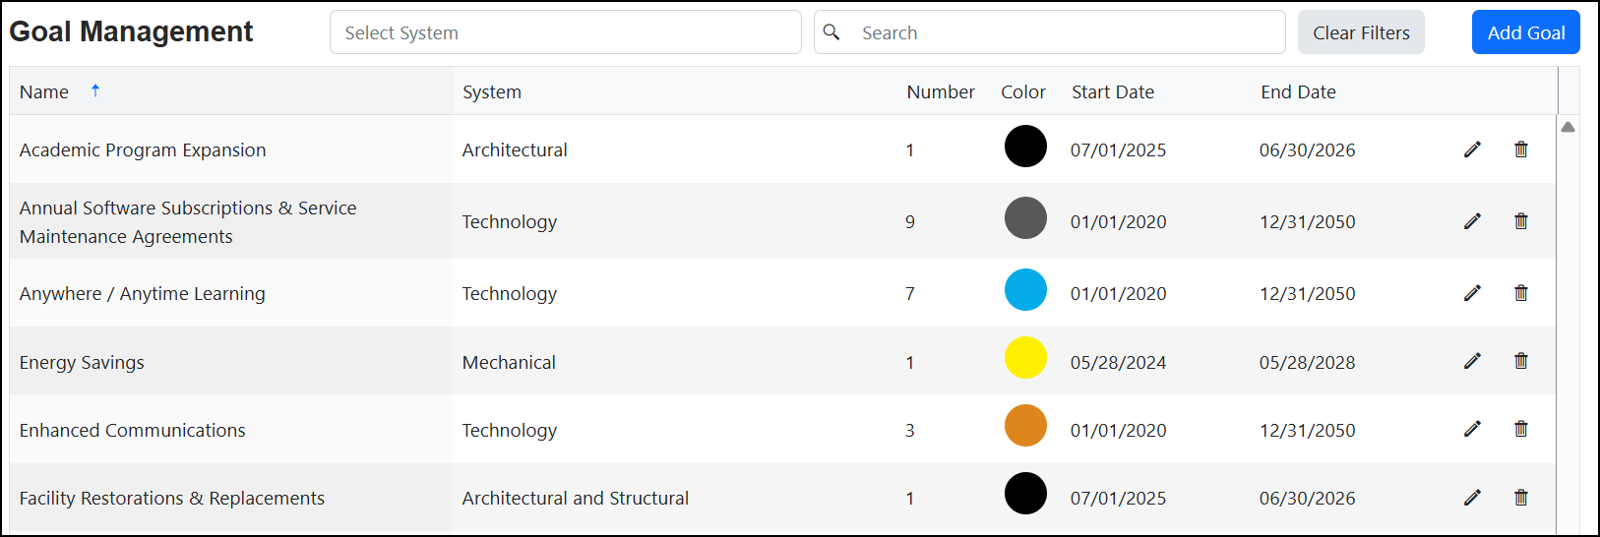Viewport: 1600px width, 537px height.
Task: Open the Select System dropdown
Action: (x=566, y=32)
